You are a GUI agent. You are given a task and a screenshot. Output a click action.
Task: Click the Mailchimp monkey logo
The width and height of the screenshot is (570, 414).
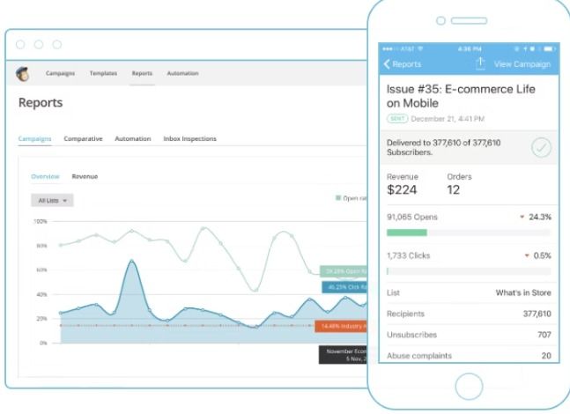tap(23, 74)
